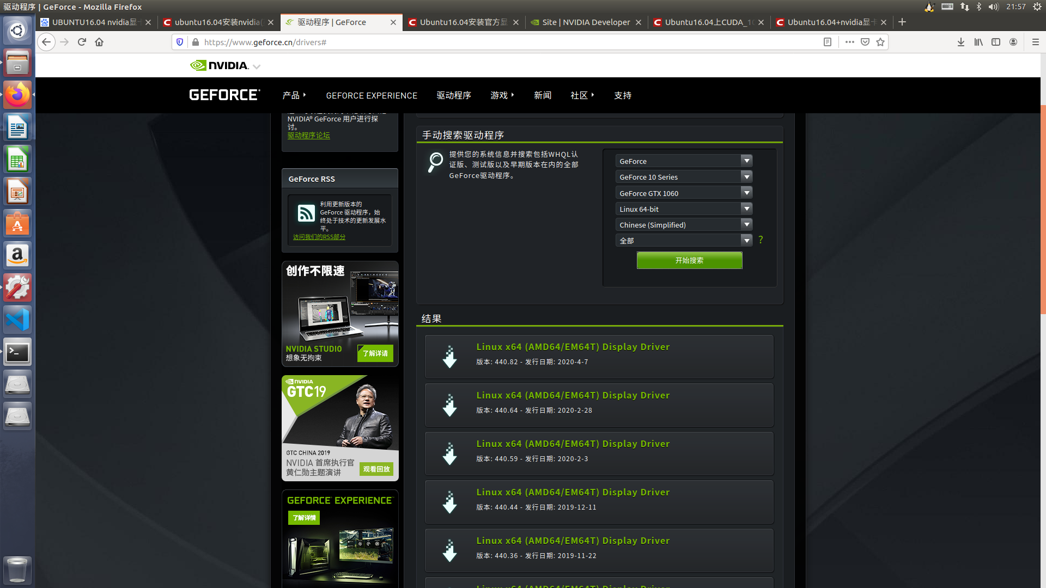The width and height of the screenshot is (1046, 588).
Task: Open the Firefox home page icon
Action: coord(99,42)
